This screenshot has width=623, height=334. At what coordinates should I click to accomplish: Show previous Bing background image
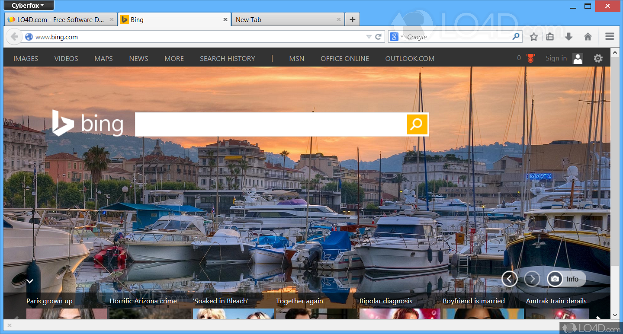point(509,279)
